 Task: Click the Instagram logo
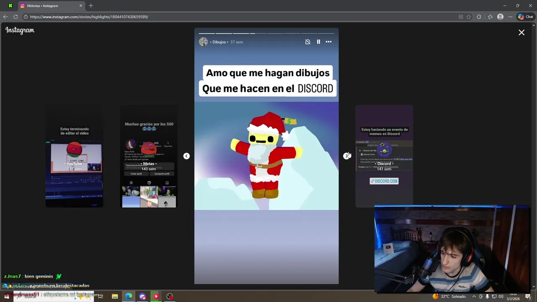pos(20,30)
